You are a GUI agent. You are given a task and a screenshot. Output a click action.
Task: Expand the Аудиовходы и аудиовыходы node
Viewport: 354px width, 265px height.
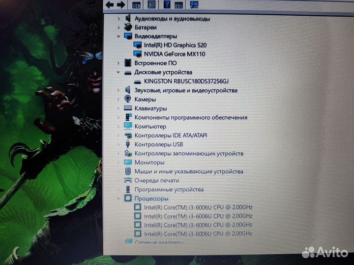[x=119, y=19]
